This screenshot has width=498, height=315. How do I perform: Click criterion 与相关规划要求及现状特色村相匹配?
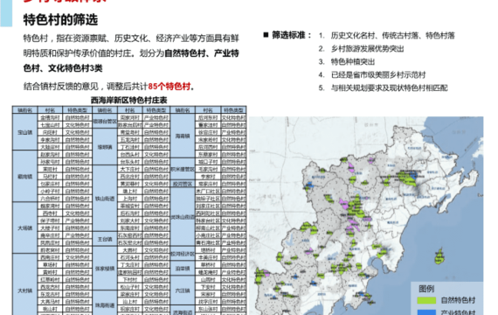click(389, 87)
